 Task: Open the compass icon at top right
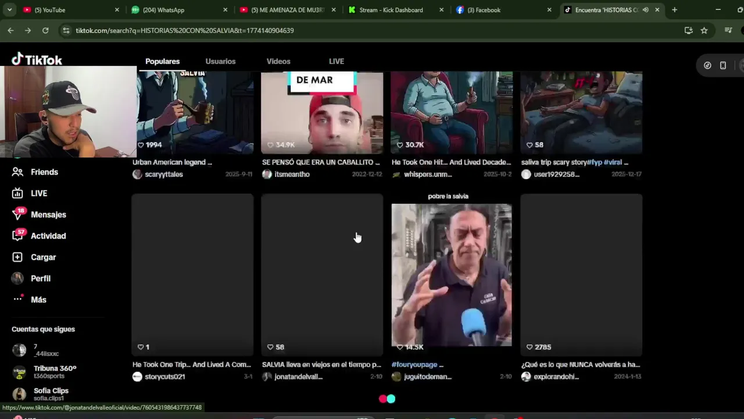coord(707,65)
